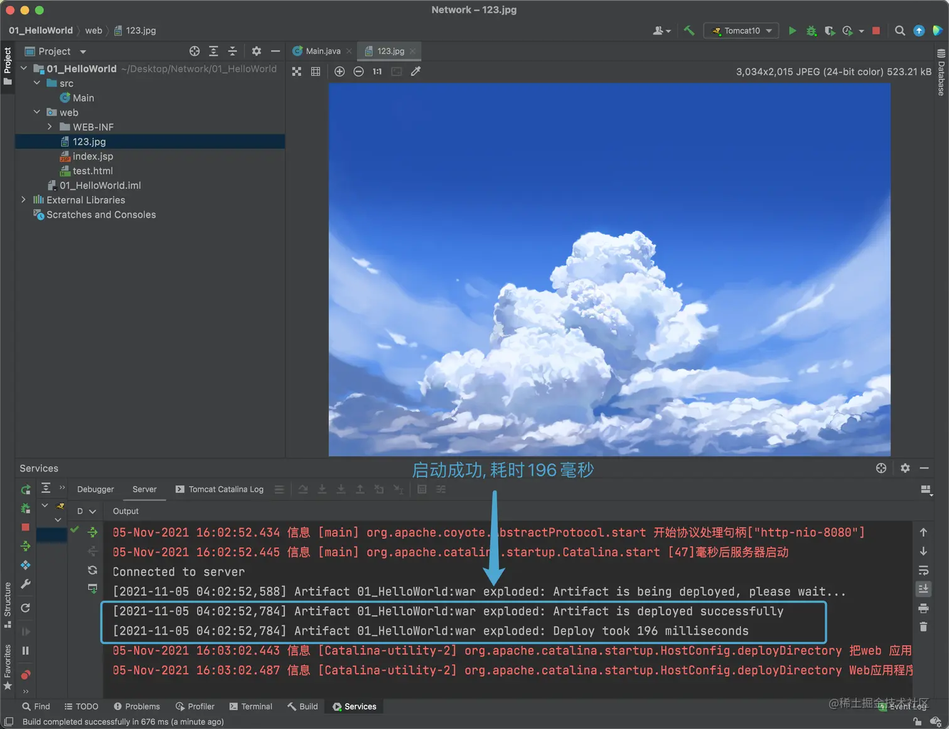Screen dimensions: 949x729
Task: Toggle soft-wrap in the console output
Action: pos(923,570)
